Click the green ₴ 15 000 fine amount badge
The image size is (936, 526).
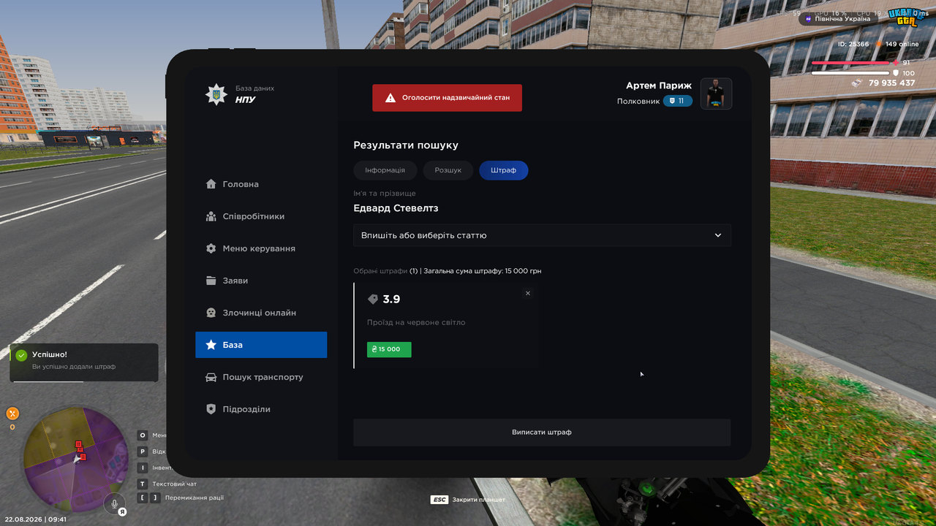[x=389, y=349]
